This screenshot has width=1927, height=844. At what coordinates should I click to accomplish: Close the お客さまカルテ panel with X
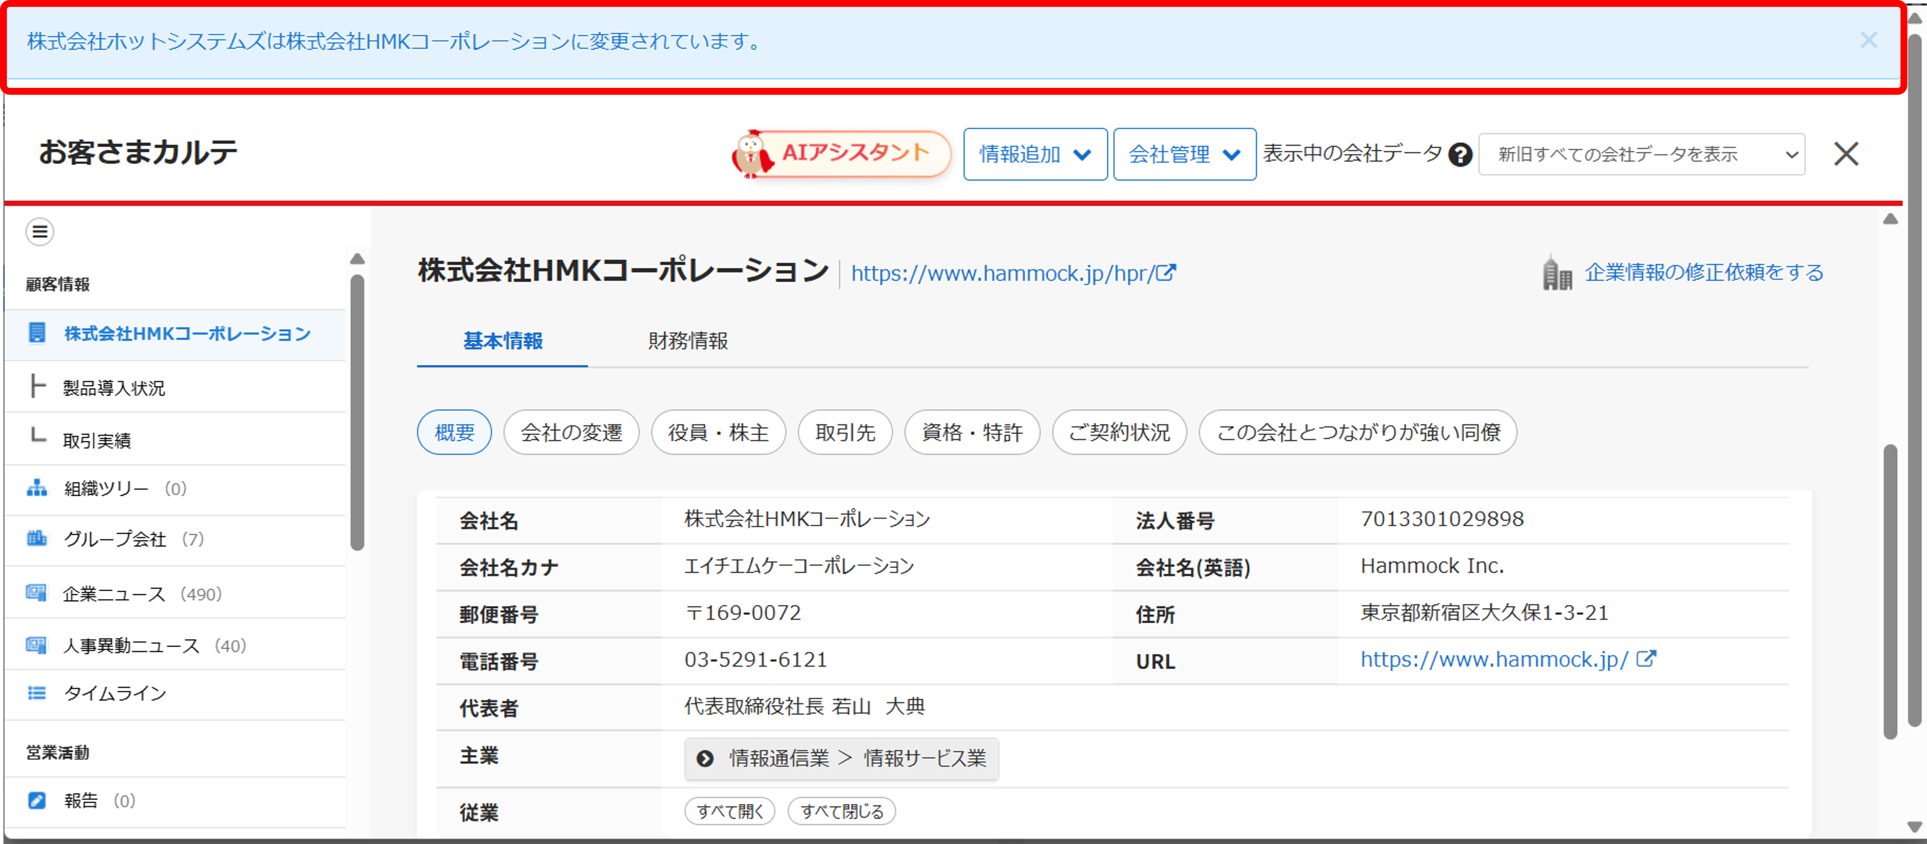1845,154
